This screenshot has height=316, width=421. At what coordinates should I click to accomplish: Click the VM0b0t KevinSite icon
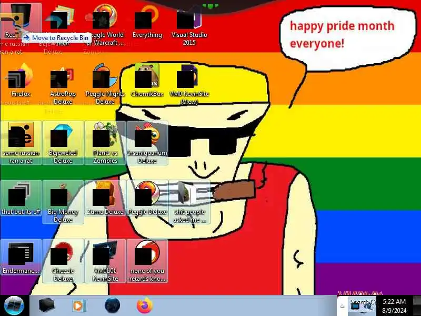pyautogui.click(x=105, y=261)
